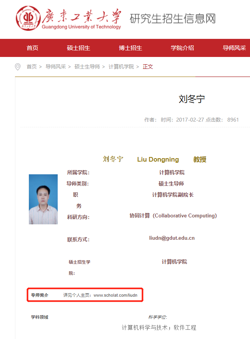Image resolution: width=250 pixels, height=339 pixels.
Task: Open 首页 in the red navigation bar
Action: [x=32, y=48]
